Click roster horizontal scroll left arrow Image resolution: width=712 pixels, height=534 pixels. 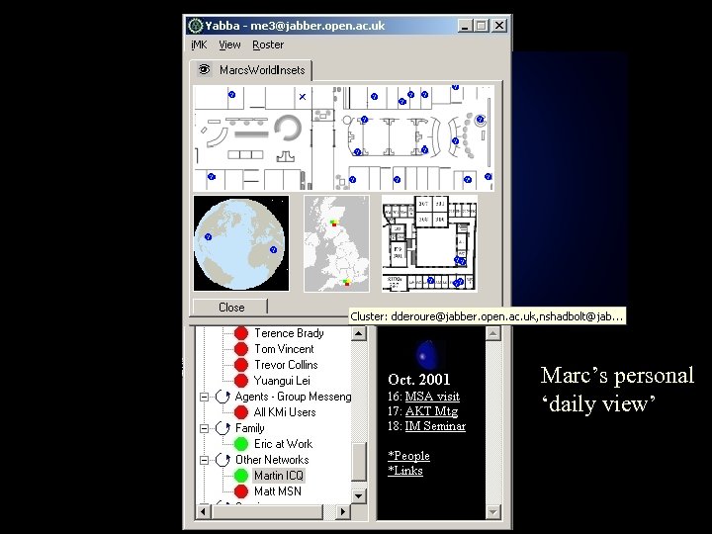203,512
